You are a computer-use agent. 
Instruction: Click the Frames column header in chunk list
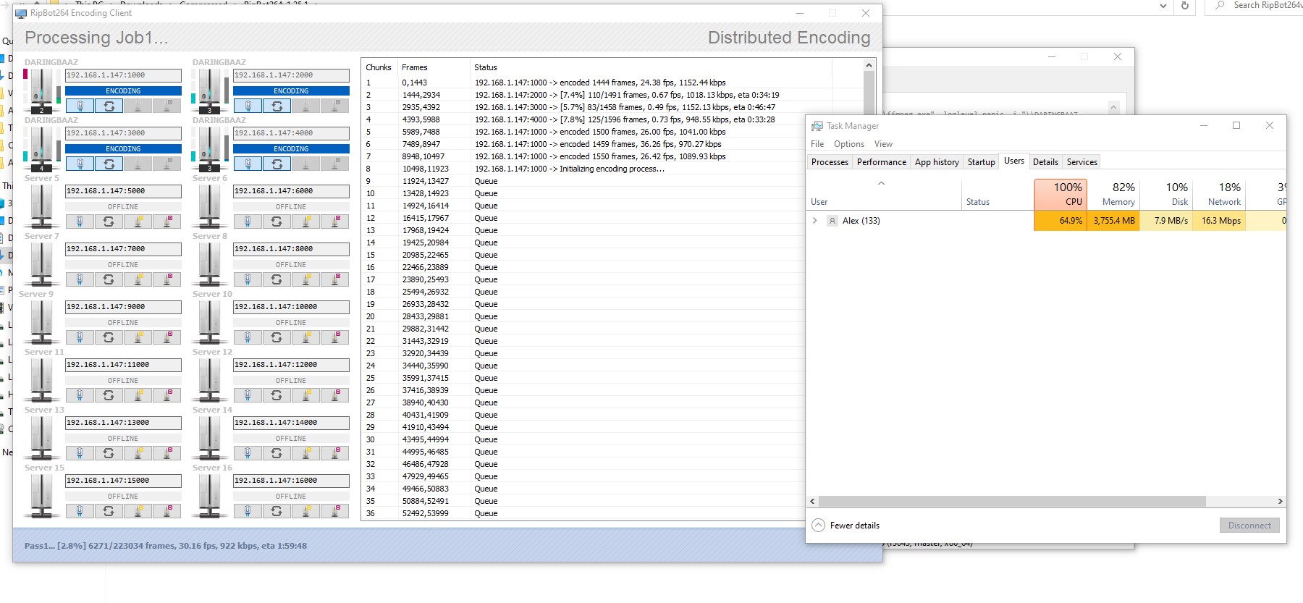(434, 67)
